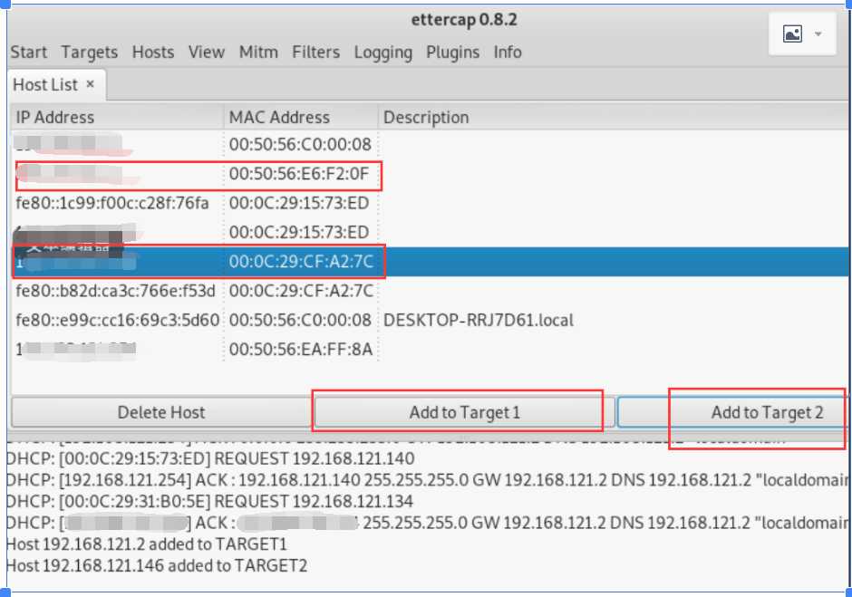Select host fe80::e99c:cc16:69c3:5d60
Viewport: 852px width, 597px height.
click(430, 320)
